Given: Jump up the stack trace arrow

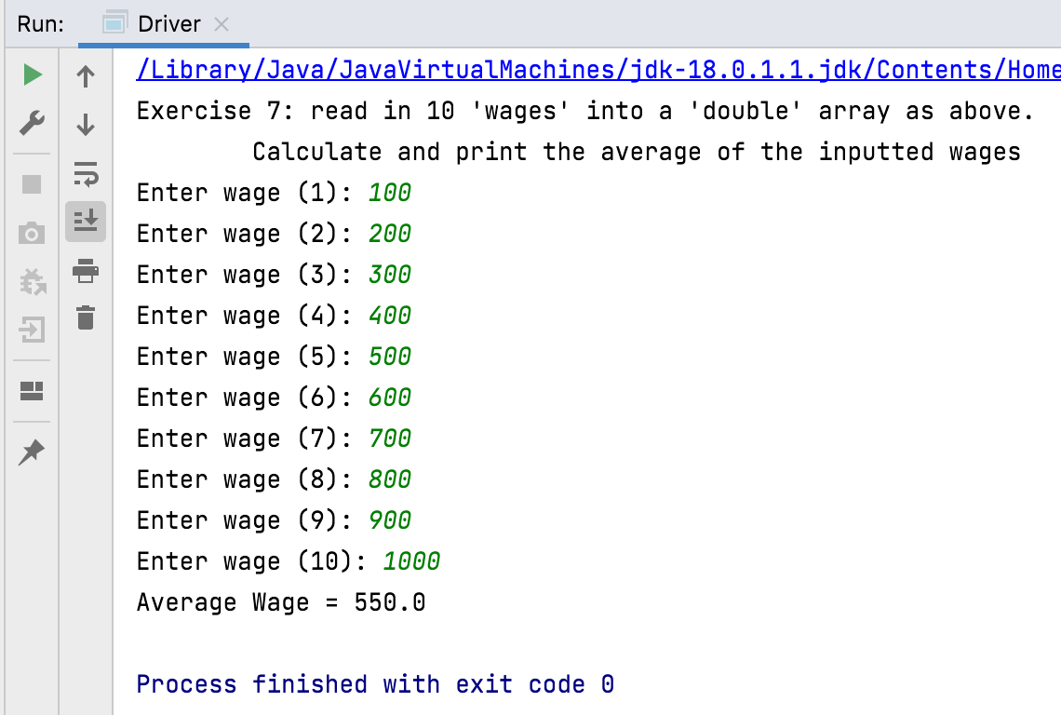Looking at the screenshot, I should [x=86, y=76].
